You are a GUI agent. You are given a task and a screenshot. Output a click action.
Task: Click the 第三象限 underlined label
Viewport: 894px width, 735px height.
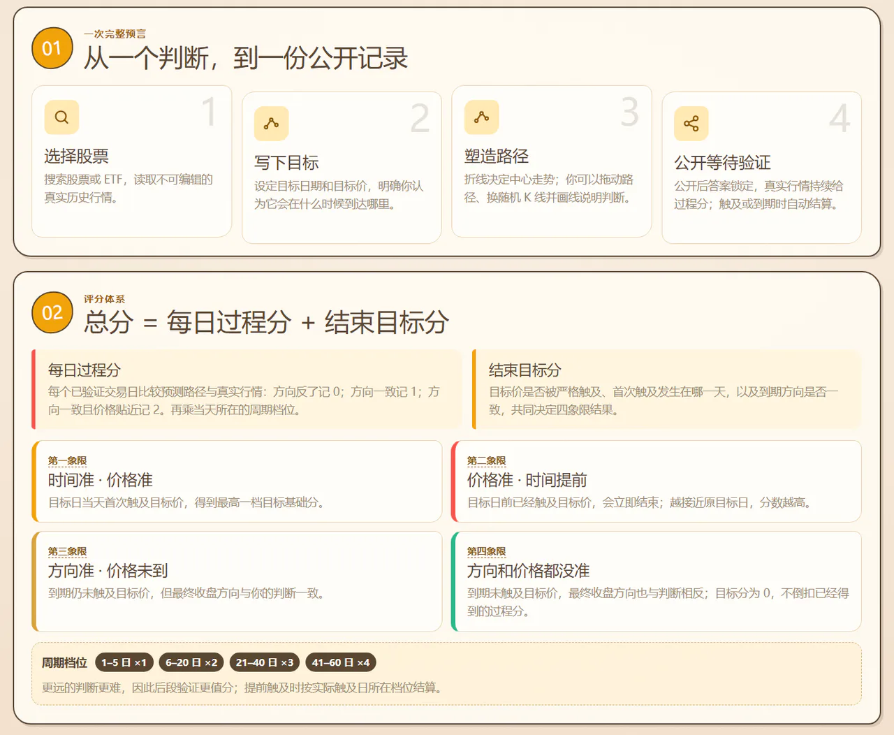point(68,551)
